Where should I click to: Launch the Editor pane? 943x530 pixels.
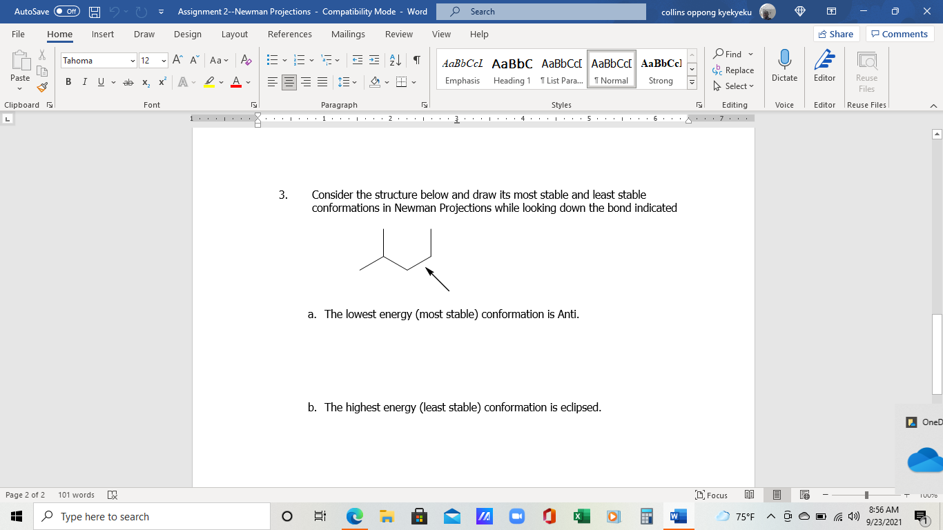coord(824,67)
